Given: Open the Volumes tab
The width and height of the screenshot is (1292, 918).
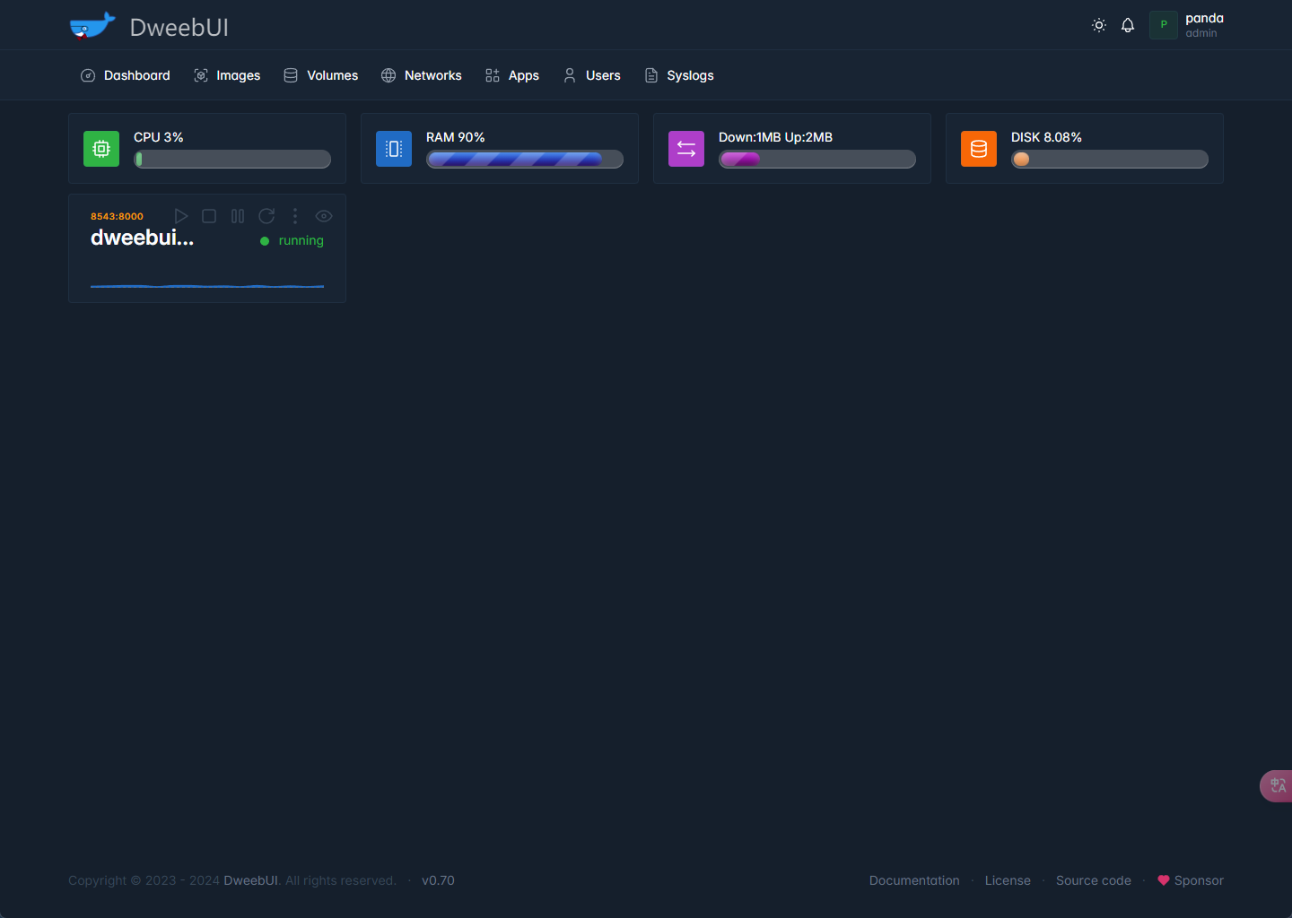Looking at the screenshot, I should [320, 75].
